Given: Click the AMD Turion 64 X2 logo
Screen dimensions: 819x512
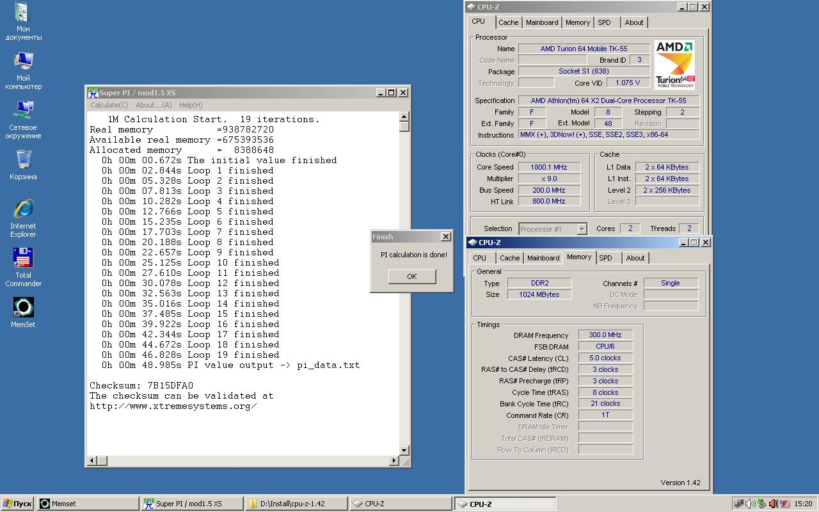Looking at the screenshot, I should tap(674, 65).
